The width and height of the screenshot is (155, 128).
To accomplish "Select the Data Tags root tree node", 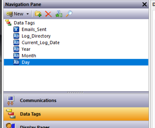I will click(x=24, y=23).
